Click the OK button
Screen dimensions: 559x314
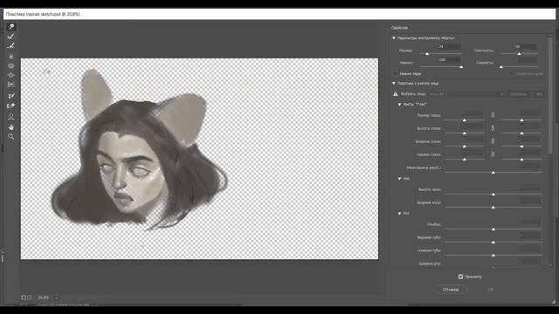point(491,290)
